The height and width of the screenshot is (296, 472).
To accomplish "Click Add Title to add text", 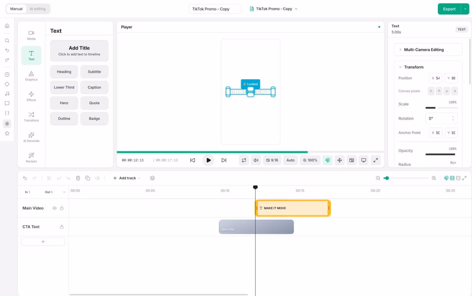I will coord(79,51).
